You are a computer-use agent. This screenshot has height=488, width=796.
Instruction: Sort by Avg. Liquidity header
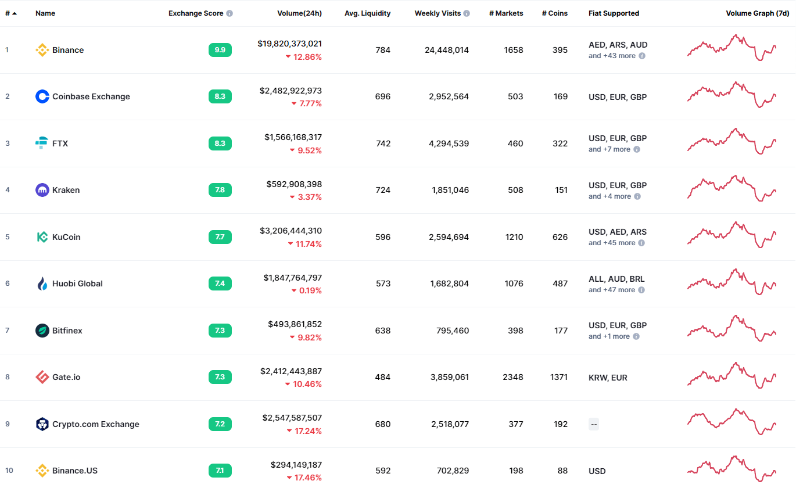point(367,13)
